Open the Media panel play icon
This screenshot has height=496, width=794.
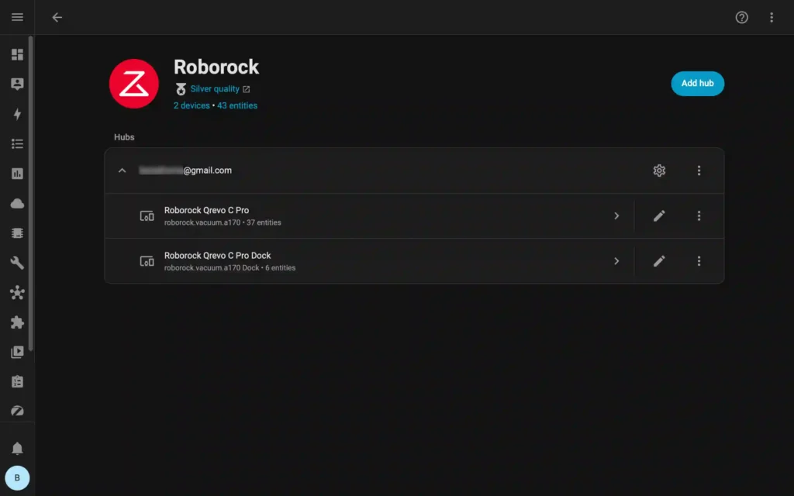(x=17, y=352)
